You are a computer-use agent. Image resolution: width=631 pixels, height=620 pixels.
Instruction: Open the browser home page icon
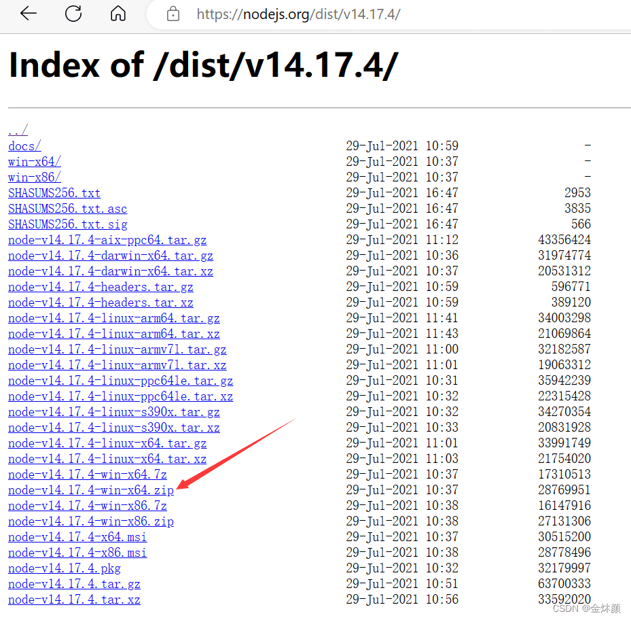[x=118, y=14]
